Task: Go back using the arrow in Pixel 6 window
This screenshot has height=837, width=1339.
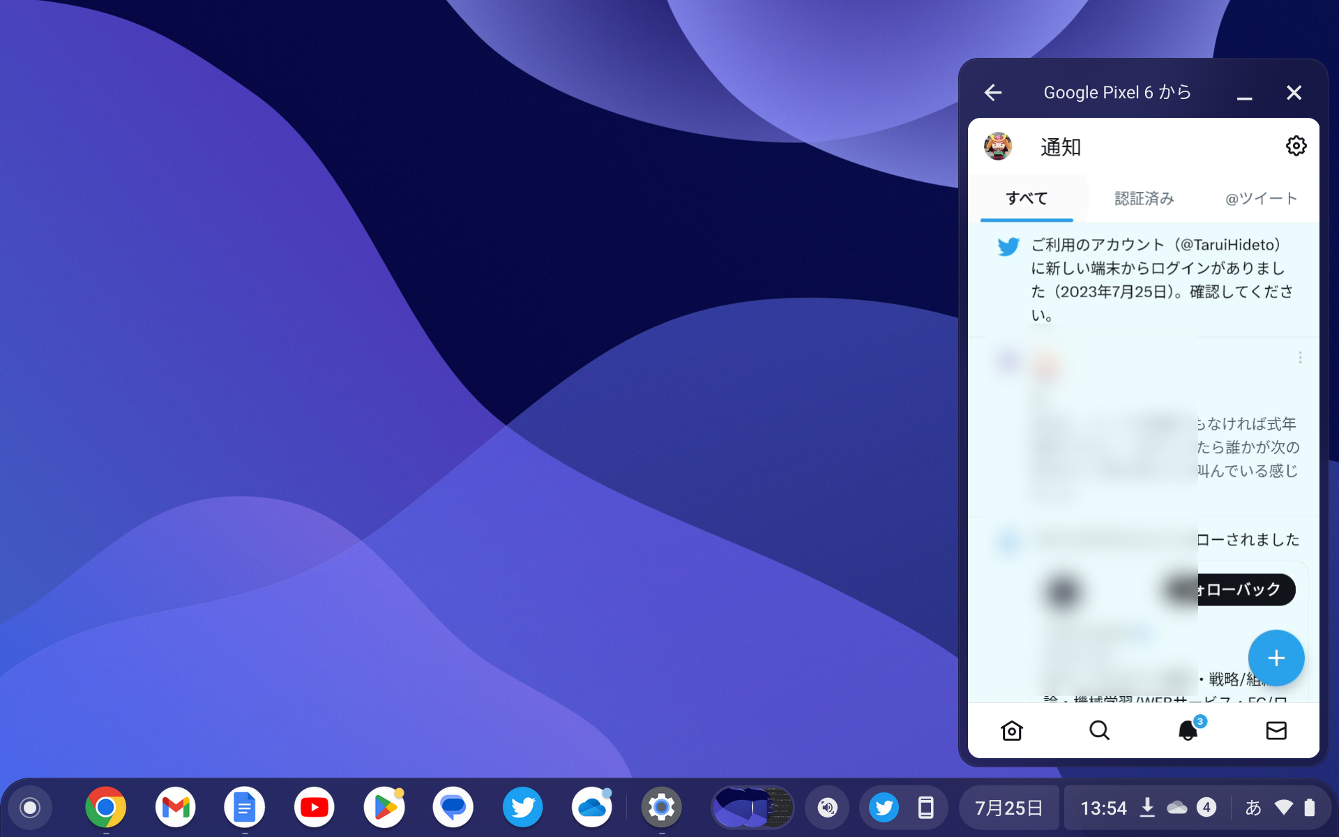Action: tap(993, 92)
